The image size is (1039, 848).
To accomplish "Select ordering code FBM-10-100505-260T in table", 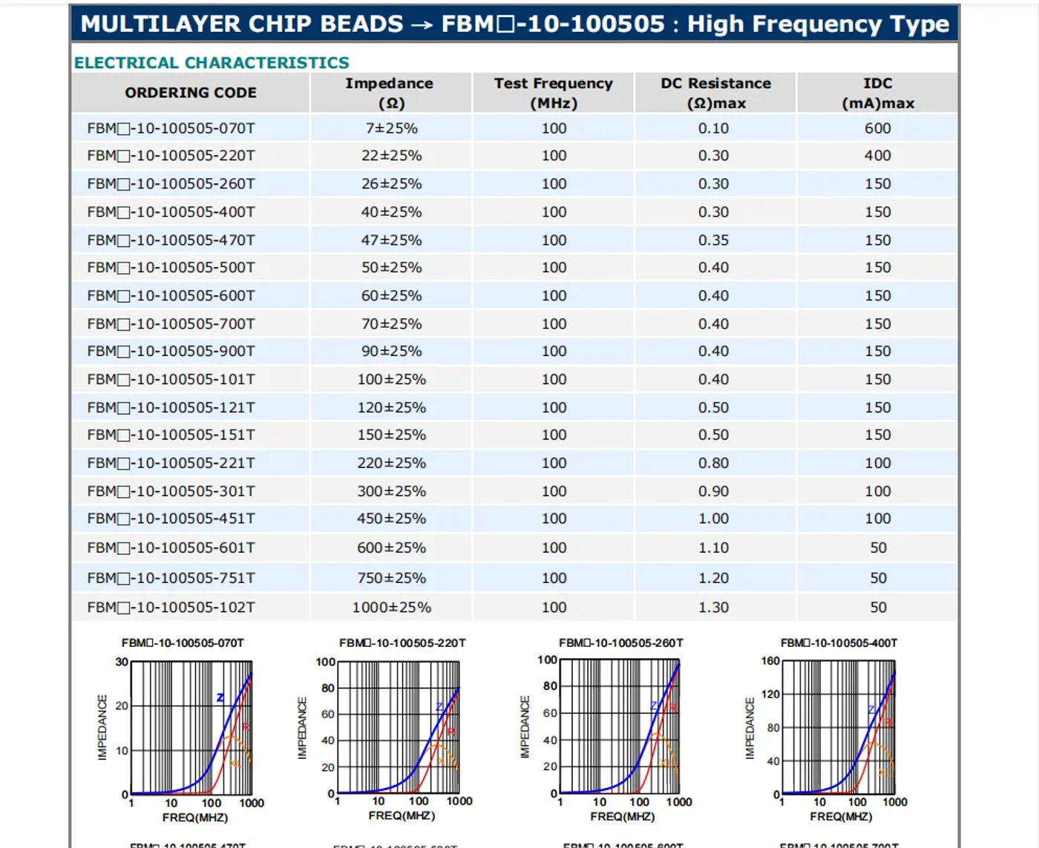I will 171,184.
